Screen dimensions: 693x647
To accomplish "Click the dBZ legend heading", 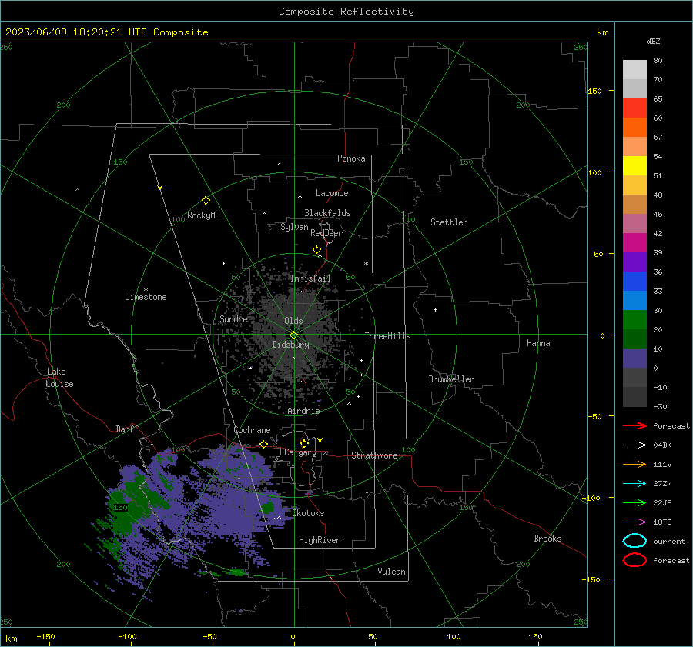I will click(x=653, y=41).
